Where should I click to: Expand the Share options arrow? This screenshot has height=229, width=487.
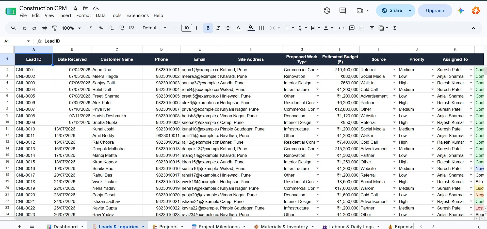[410, 11]
